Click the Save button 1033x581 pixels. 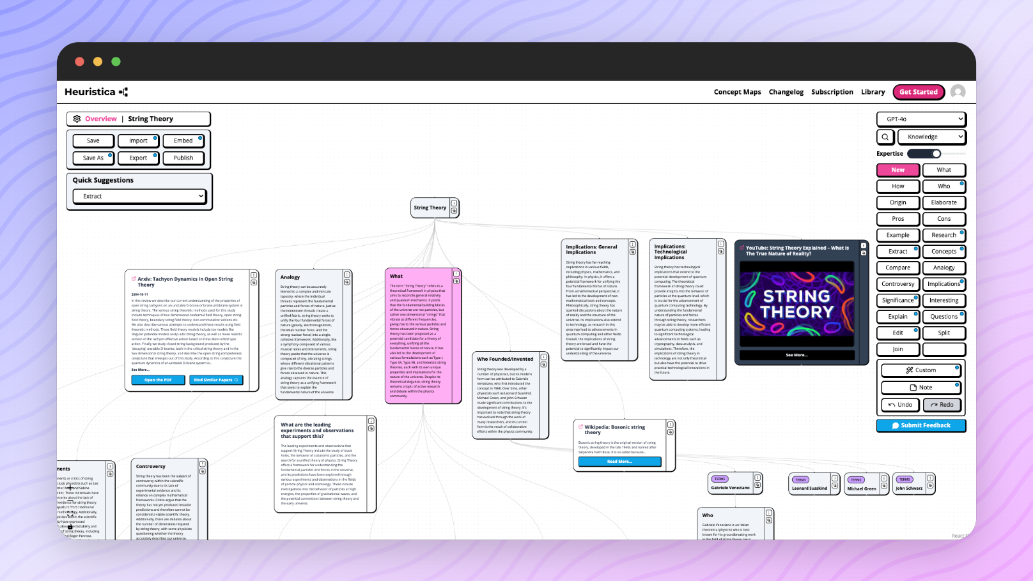tap(93, 140)
